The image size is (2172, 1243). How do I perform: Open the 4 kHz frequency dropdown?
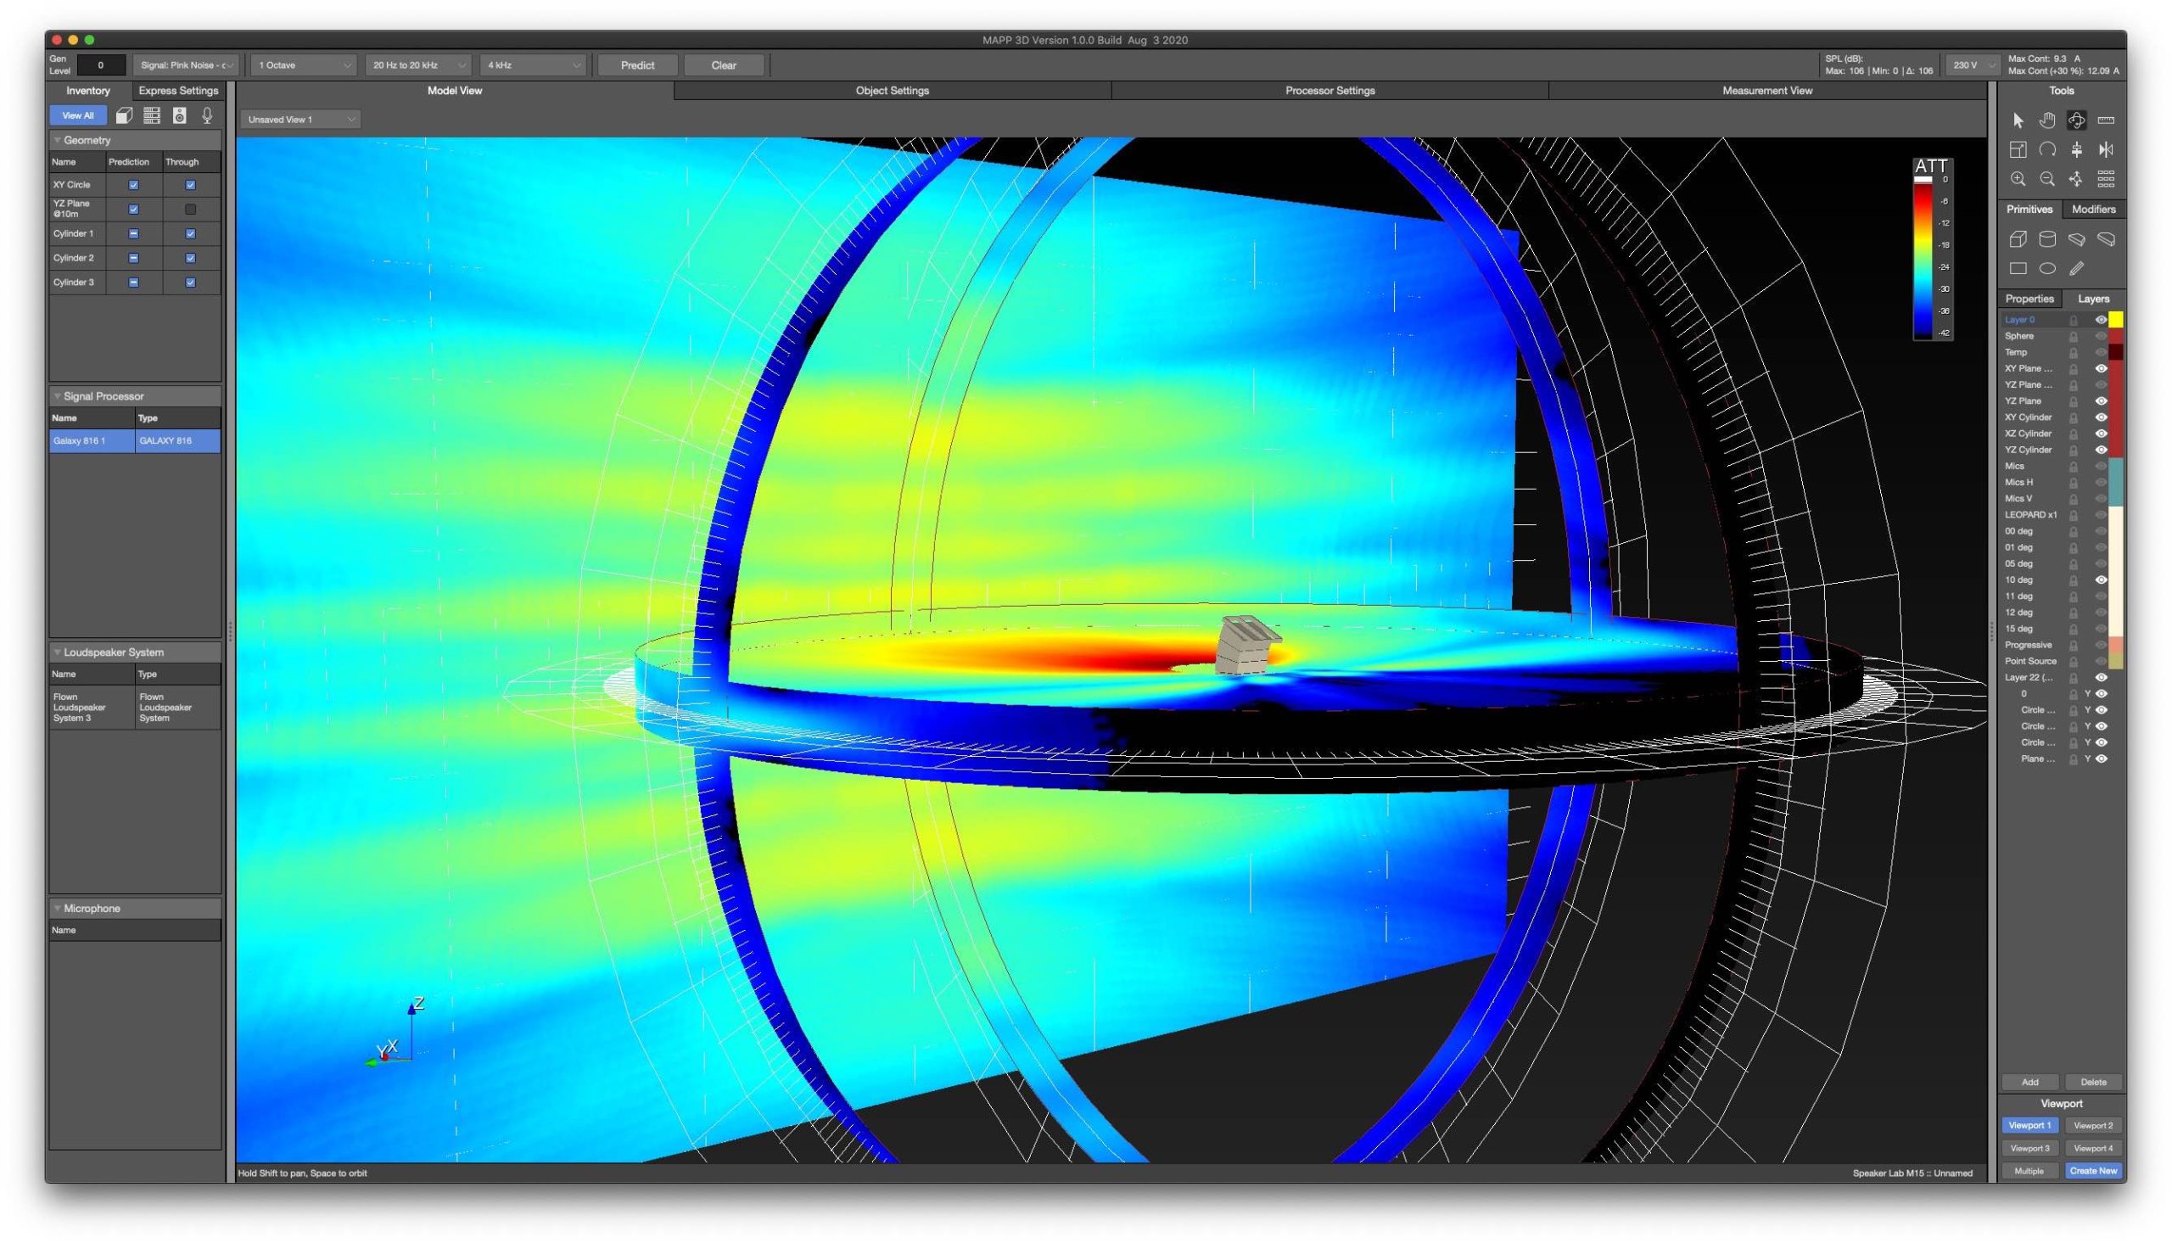534,64
